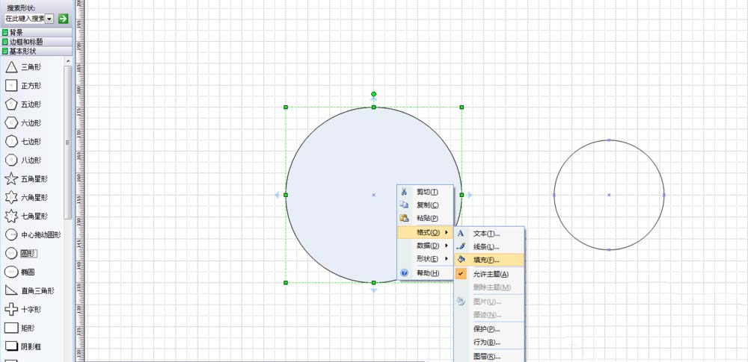
Task: Expand the 形状(E) submenu
Action: [428, 259]
